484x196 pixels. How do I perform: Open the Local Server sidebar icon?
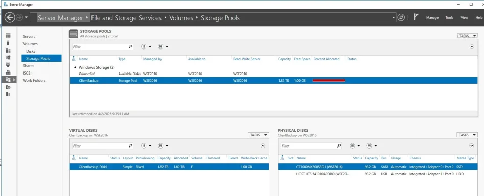pyautogui.click(x=8, y=43)
